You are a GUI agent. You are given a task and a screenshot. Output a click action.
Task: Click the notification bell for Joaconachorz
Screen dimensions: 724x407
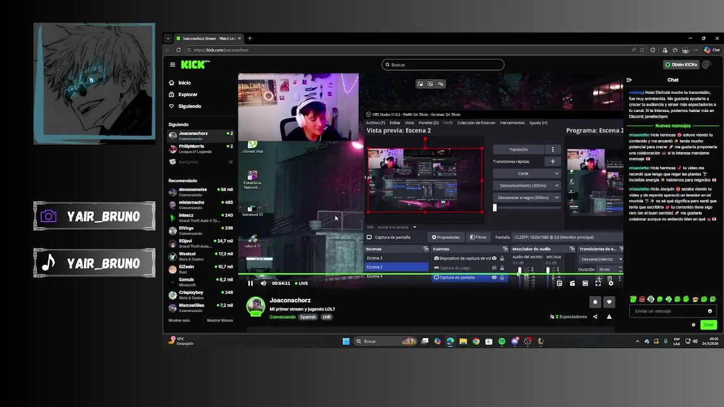coord(595,302)
